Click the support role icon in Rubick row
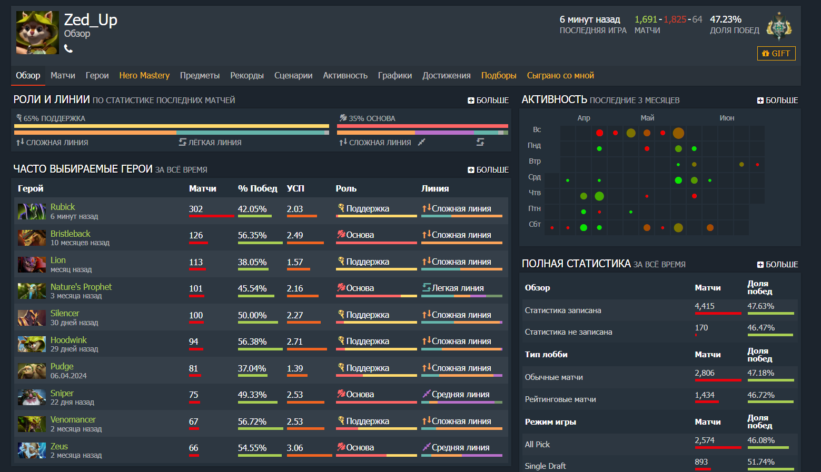821x472 pixels. pos(341,208)
